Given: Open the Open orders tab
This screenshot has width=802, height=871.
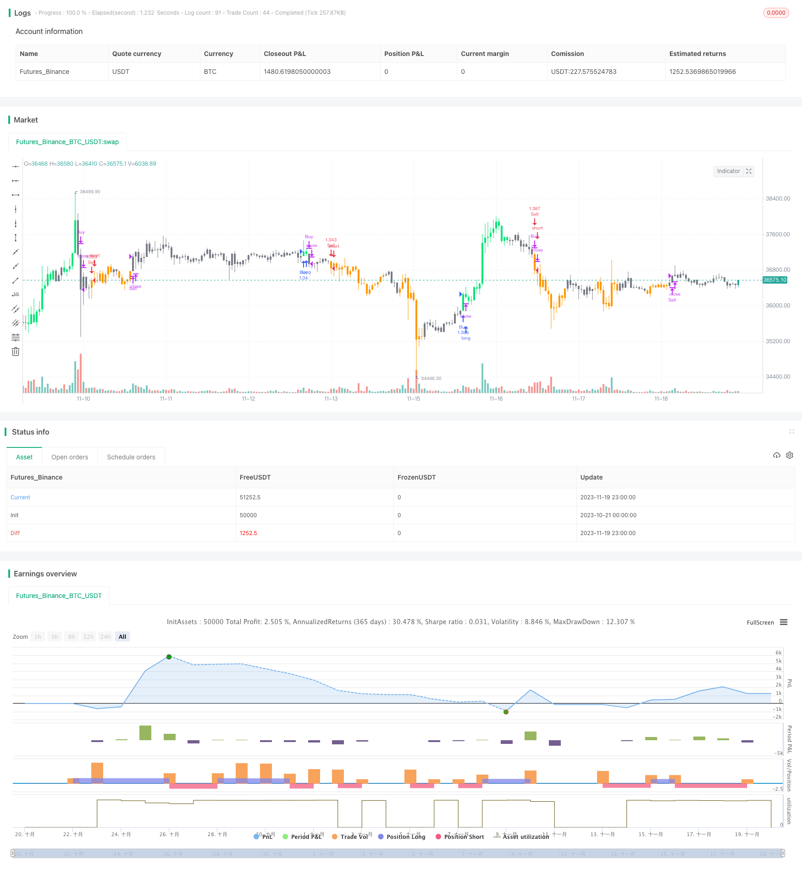Looking at the screenshot, I should point(70,457).
